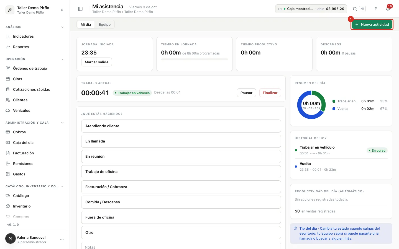This screenshot has height=249, width=399.
Task: Click the green Trabajar en legend swatch
Action: coord(334,101)
